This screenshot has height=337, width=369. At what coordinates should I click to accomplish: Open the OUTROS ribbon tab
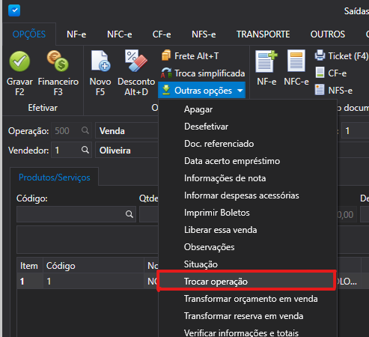[x=328, y=34]
